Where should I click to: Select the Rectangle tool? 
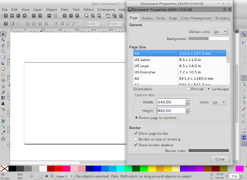coord(3,57)
